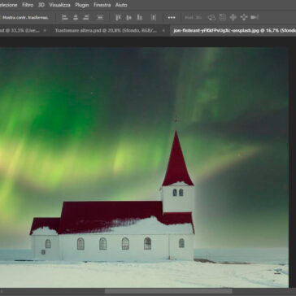The width and height of the screenshot is (296, 296).
Task: Align horizontal centers of layers
Action: tap(76, 18)
